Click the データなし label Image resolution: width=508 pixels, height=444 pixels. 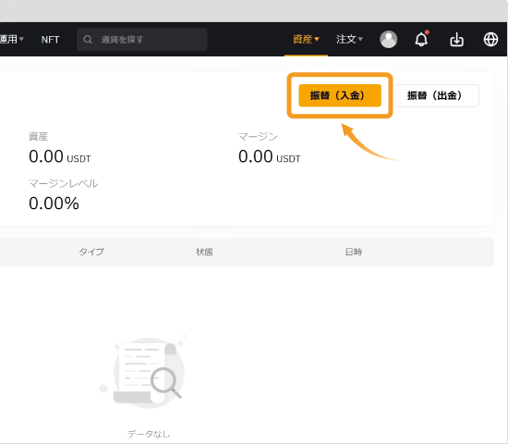[149, 434]
